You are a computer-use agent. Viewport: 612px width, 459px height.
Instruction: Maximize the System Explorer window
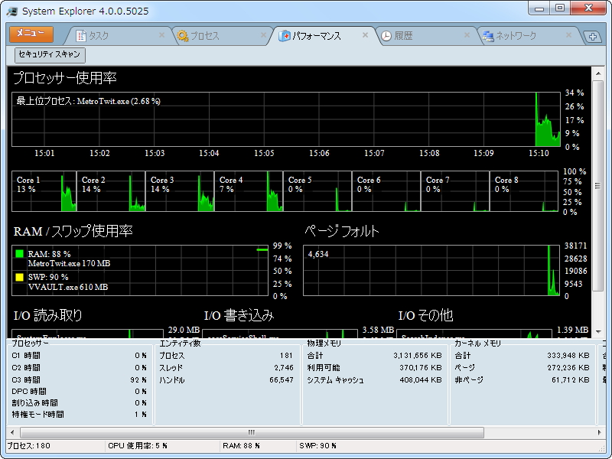coord(560,8)
